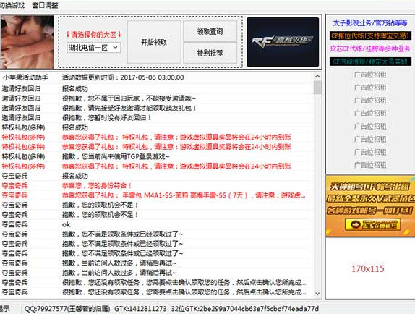Open the CF内部透视 ad link

370,61
